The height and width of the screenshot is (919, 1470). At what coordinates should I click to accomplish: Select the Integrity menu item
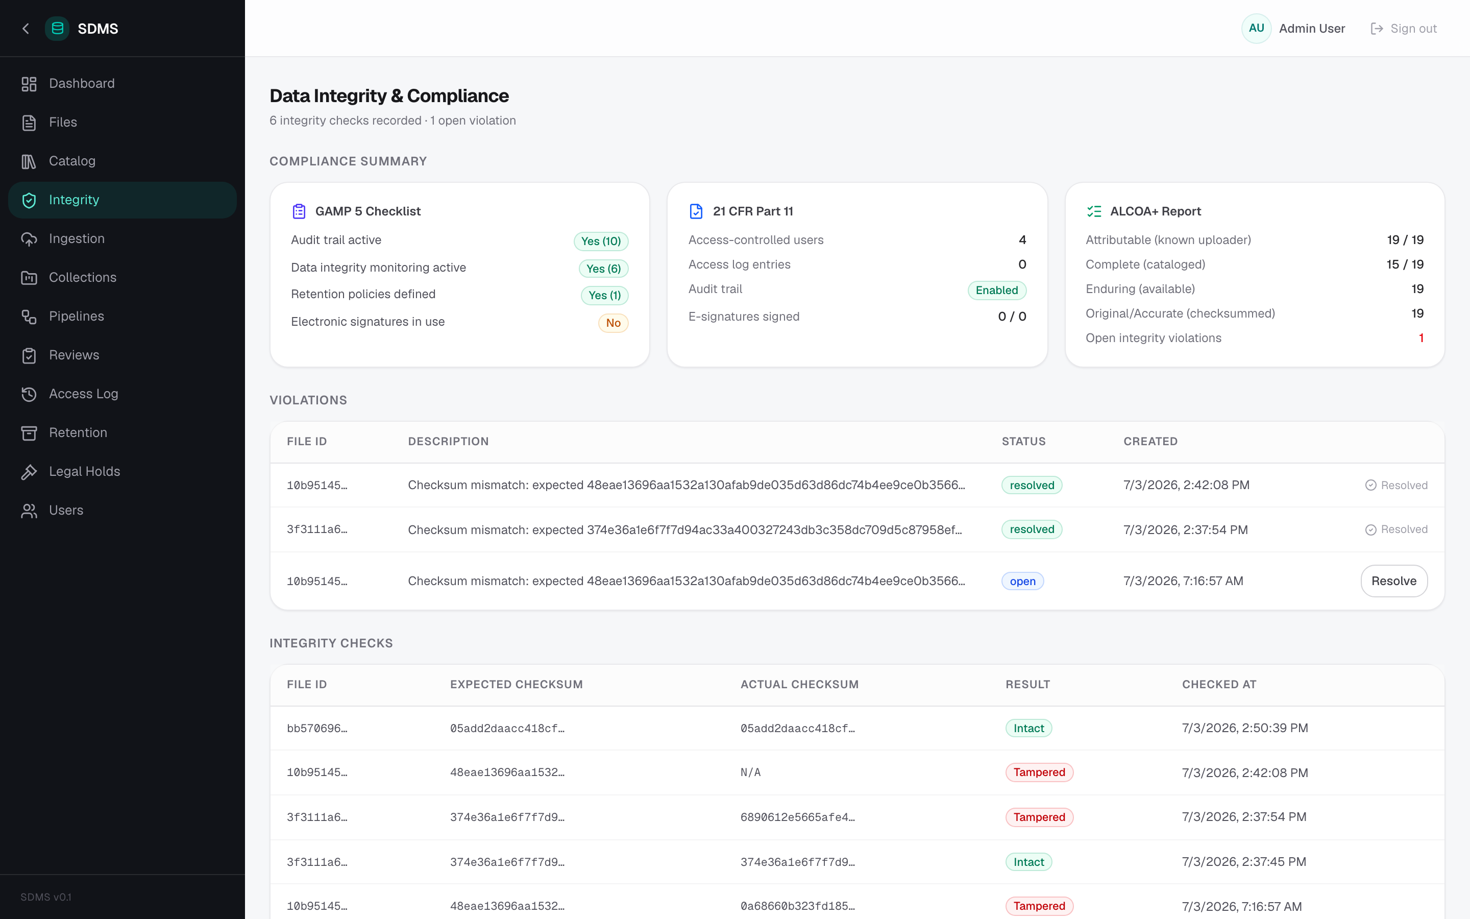tap(122, 200)
